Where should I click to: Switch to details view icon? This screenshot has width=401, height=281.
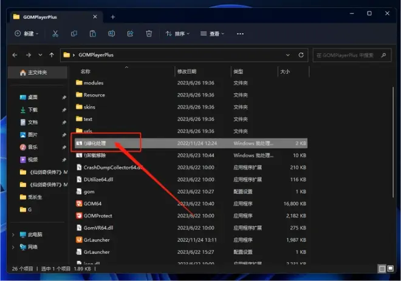tap(382, 268)
